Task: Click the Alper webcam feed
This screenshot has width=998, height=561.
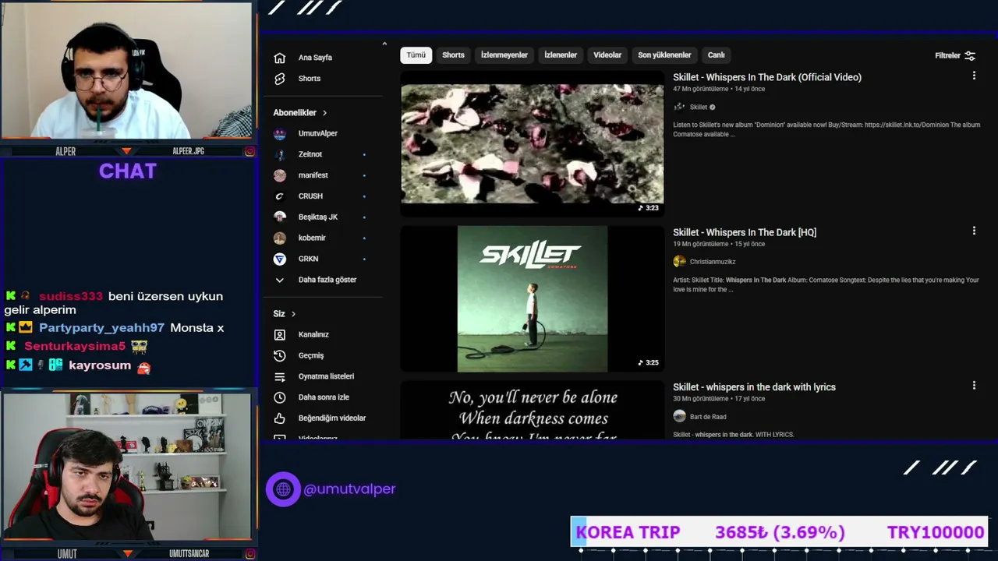Action: tap(126, 72)
